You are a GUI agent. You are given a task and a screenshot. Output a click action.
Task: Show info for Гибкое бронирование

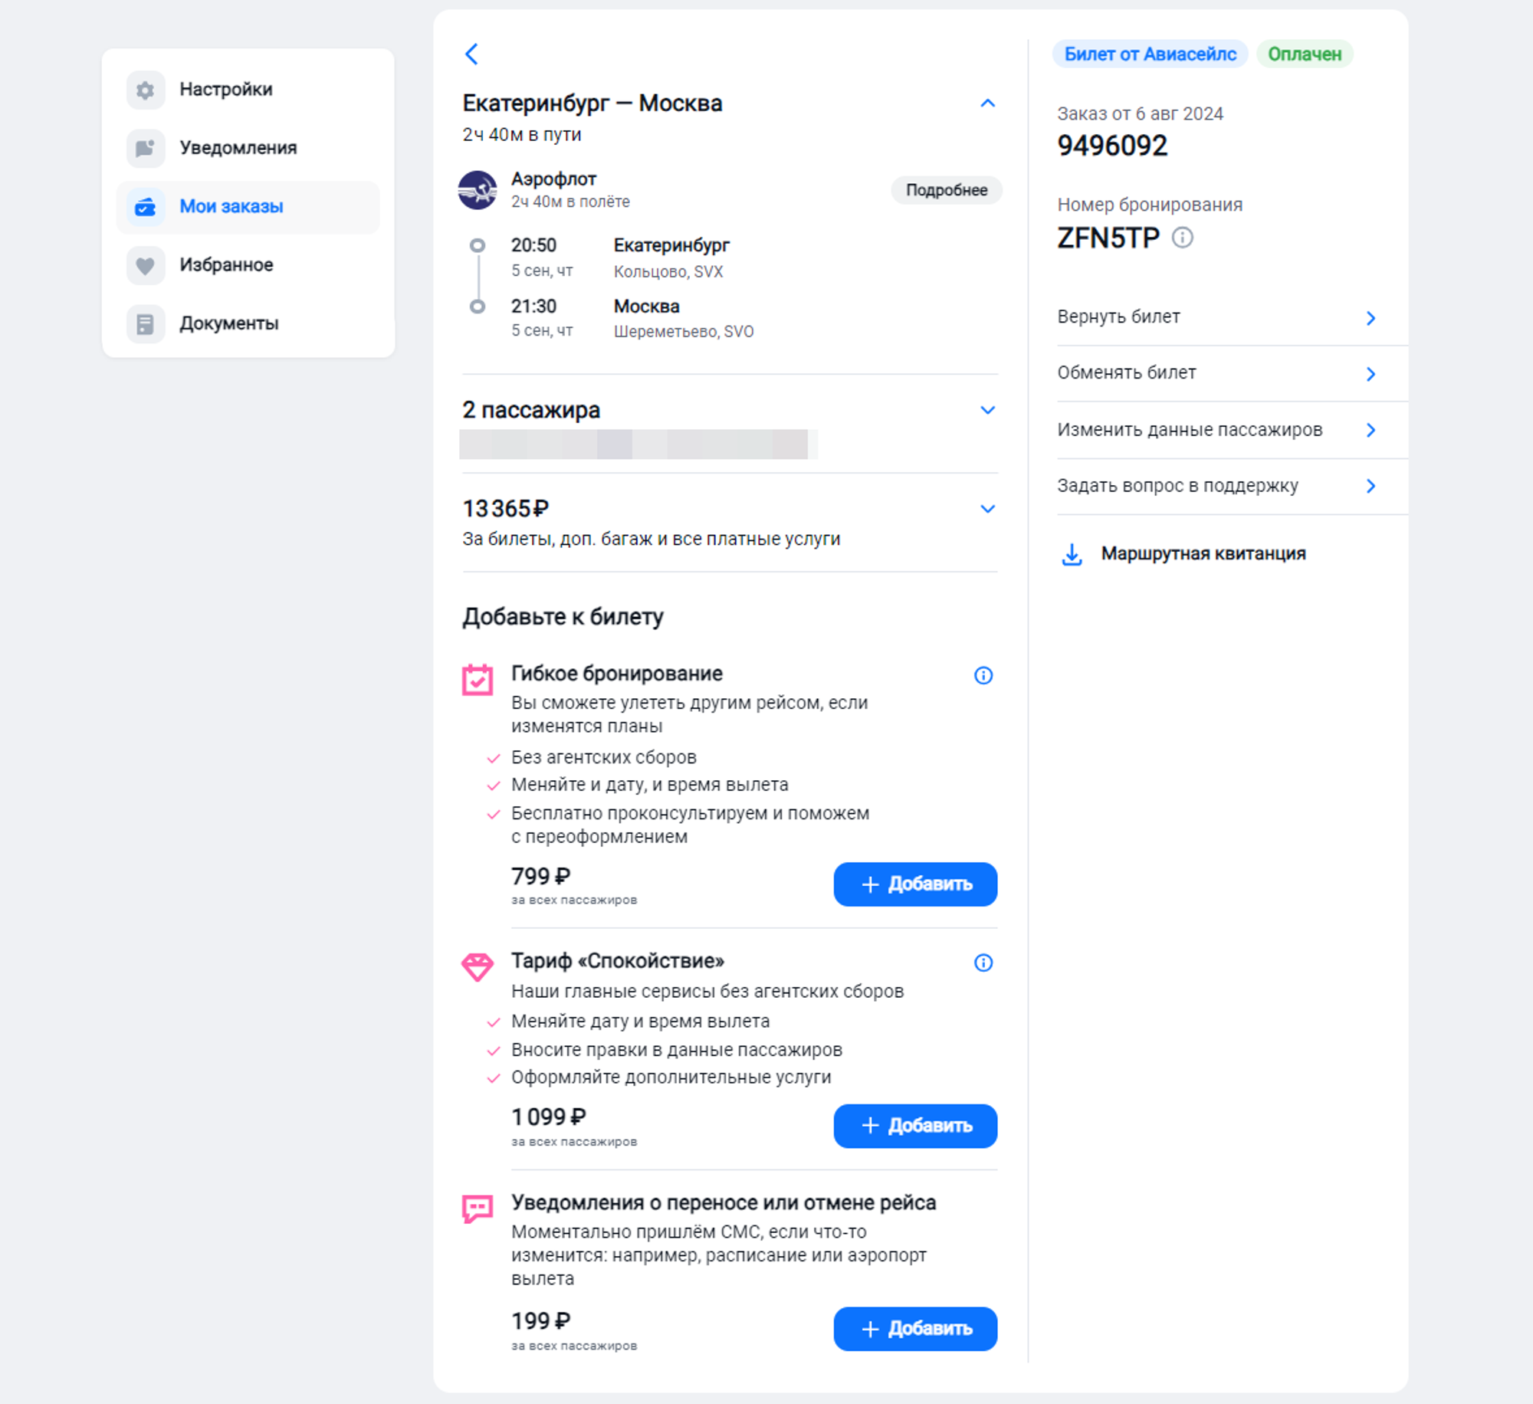(983, 675)
